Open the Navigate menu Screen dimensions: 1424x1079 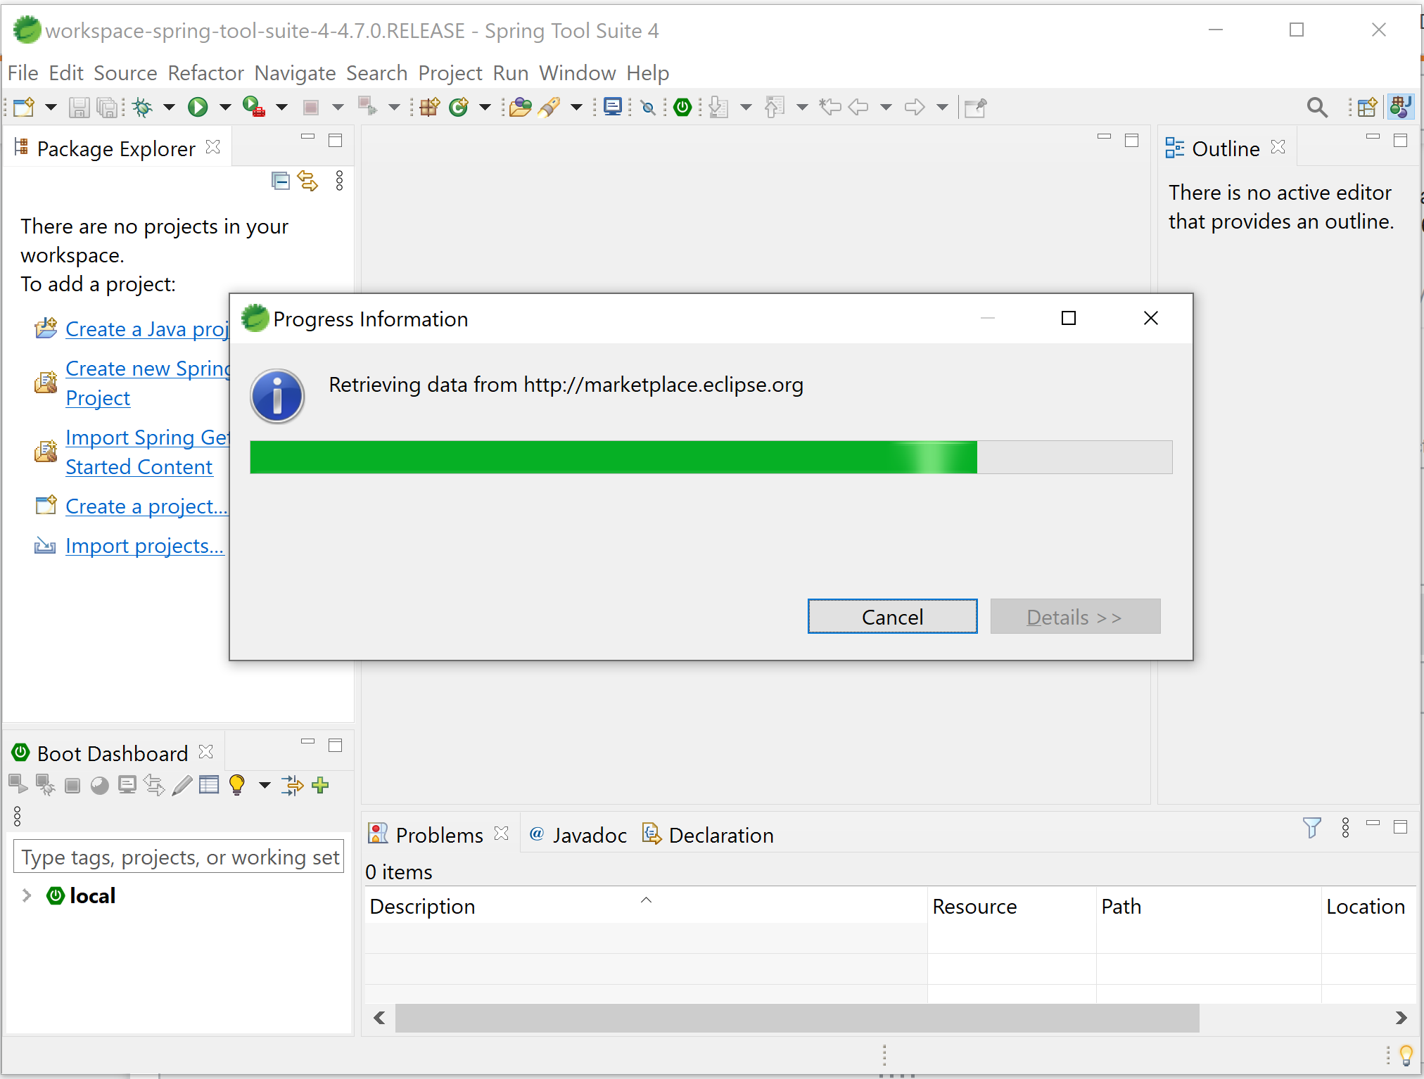click(295, 73)
